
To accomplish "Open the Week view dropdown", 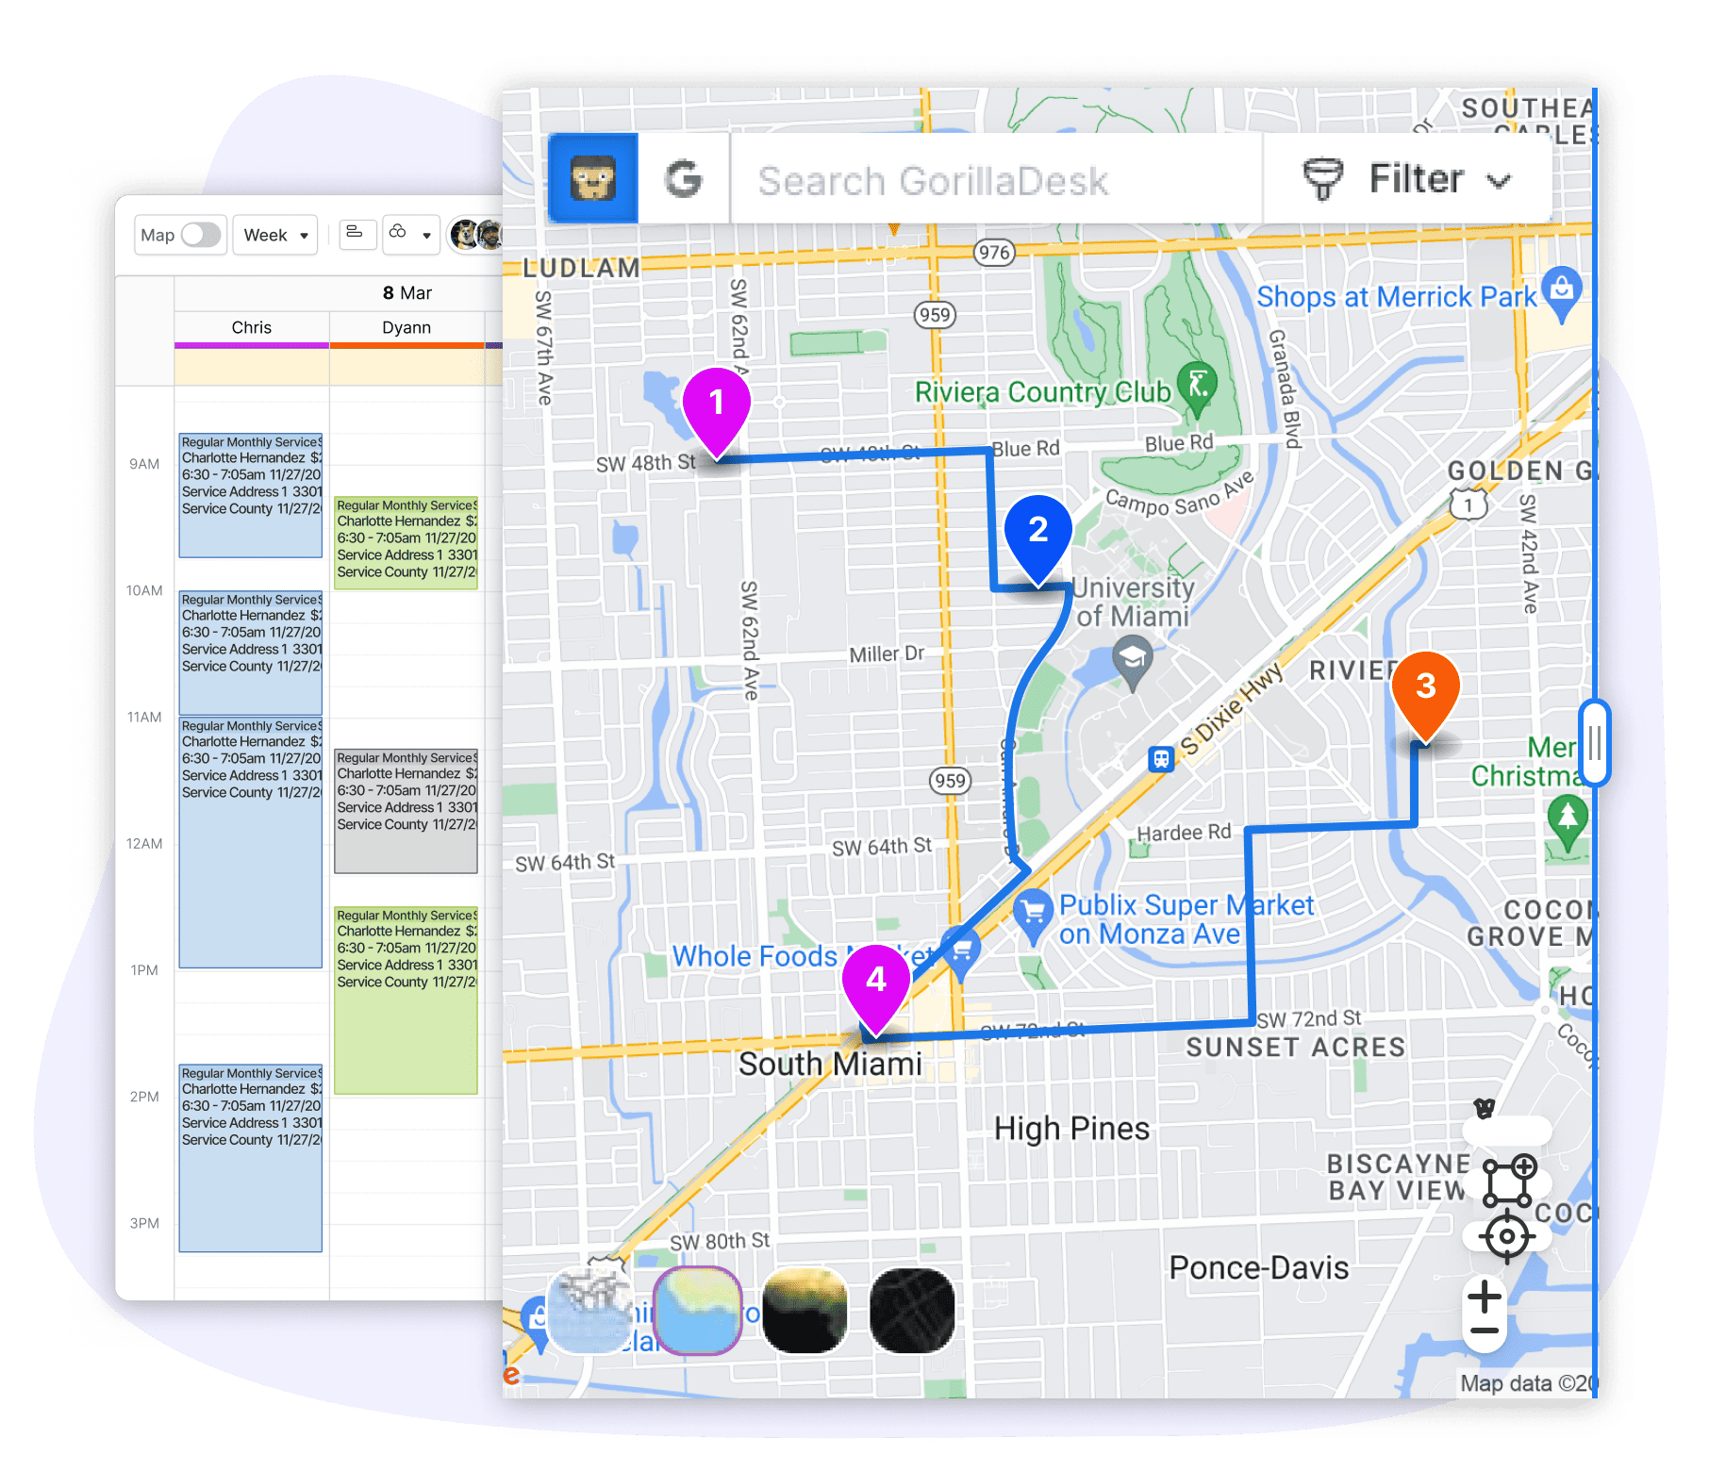I will pos(275,235).
